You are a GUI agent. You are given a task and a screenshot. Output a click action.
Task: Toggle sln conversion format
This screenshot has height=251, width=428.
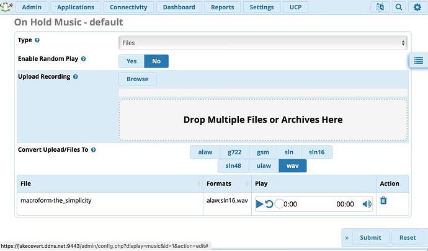289,152
